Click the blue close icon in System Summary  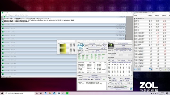point(131,89)
